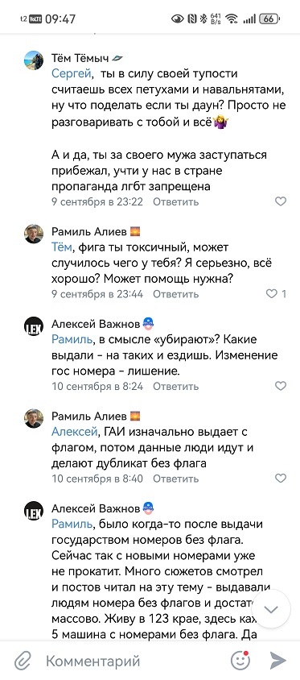This screenshot has height=680, width=300.
Task: Like Тём Тёмыч's comment with heart
Action: (281, 201)
